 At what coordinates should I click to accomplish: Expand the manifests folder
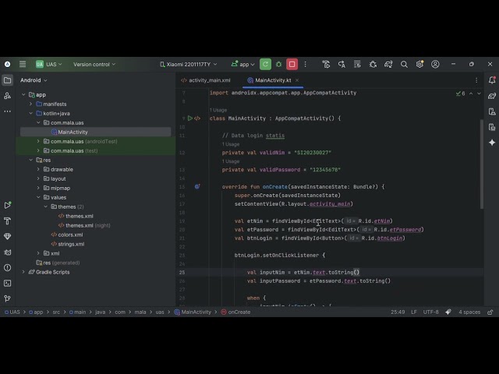(x=31, y=104)
